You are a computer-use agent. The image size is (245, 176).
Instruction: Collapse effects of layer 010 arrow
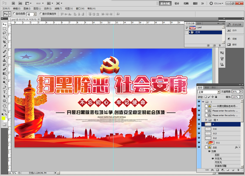[240, 147]
